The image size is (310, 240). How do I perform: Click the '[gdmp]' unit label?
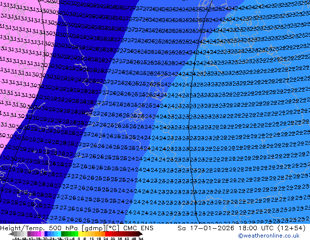click(93, 228)
